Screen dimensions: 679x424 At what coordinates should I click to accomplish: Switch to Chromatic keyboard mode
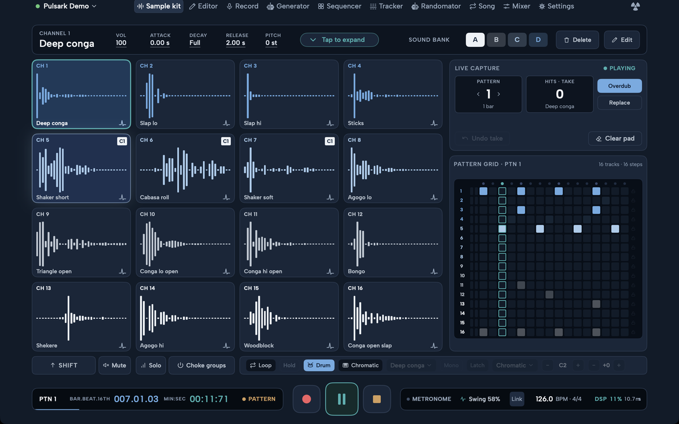tap(360, 365)
